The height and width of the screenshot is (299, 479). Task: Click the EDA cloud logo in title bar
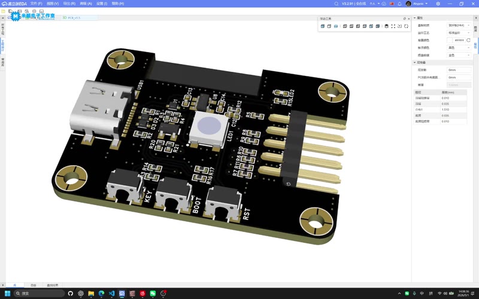4,4
